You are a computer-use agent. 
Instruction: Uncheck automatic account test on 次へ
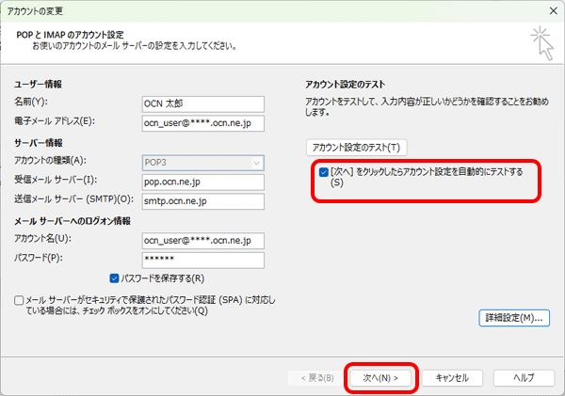coord(324,173)
